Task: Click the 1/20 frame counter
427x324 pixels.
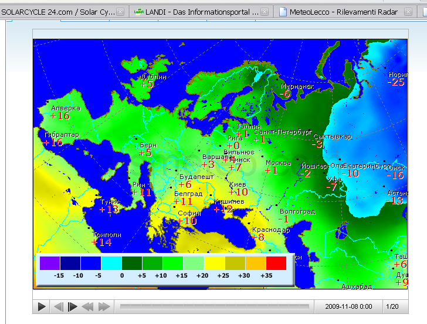Action: [x=392, y=306]
